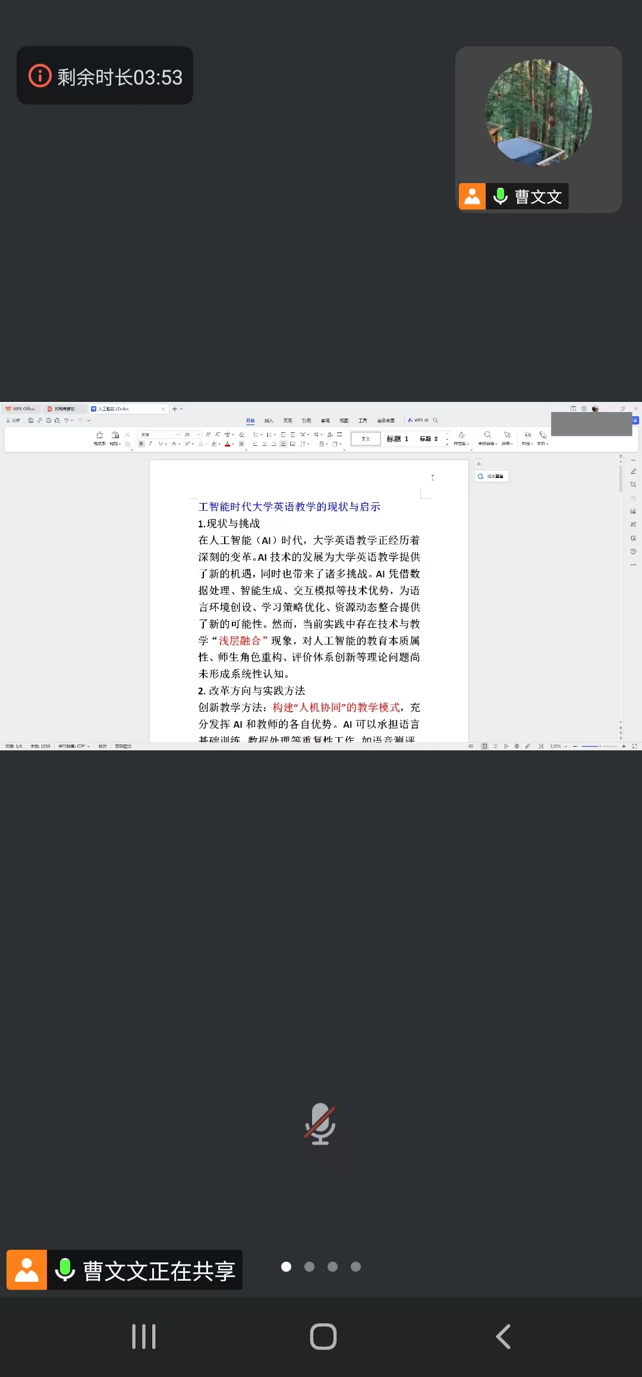Open the WPS AI assistant

pos(418,420)
